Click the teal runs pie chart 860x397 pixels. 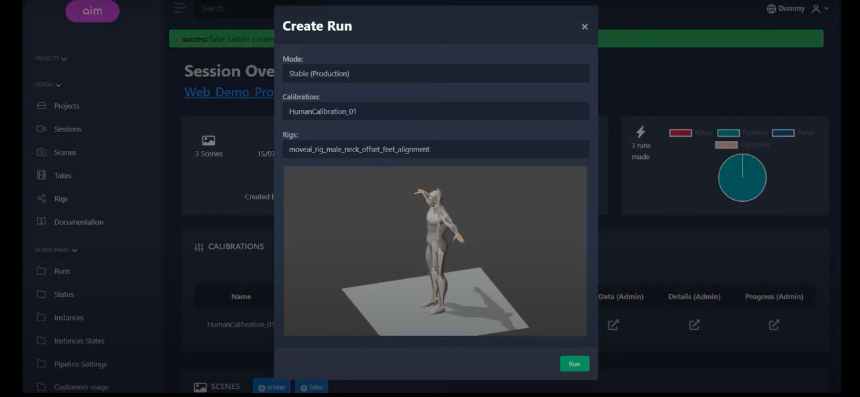pos(742,178)
